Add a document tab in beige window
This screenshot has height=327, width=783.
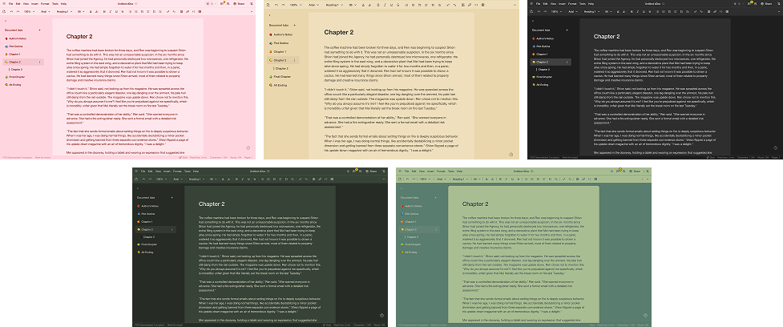click(x=295, y=25)
